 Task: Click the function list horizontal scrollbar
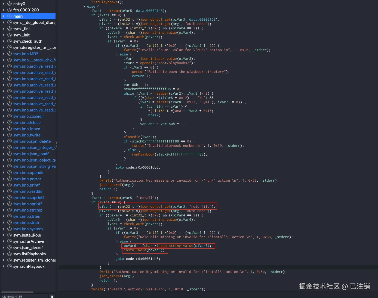(17, 292)
